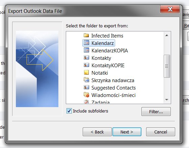Click the Kontakty contacts card icon
Image resolution: width=189 pixels, height=148 pixels.
tap(86, 57)
